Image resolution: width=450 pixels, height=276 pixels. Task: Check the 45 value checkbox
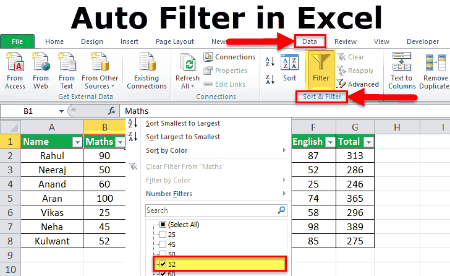tap(163, 244)
